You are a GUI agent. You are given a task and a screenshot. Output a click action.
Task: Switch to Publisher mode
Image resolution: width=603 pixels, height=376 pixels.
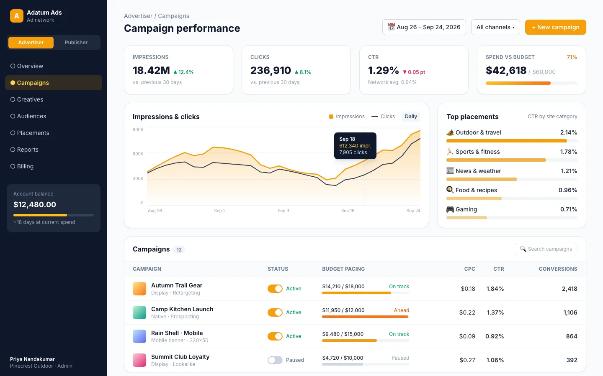[76, 43]
